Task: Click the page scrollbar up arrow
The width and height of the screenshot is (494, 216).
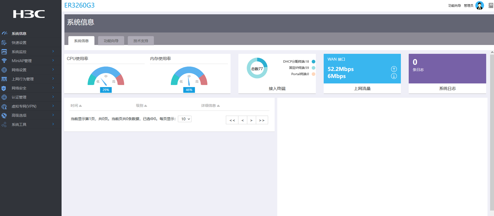Action: click(x=492, y=52)
